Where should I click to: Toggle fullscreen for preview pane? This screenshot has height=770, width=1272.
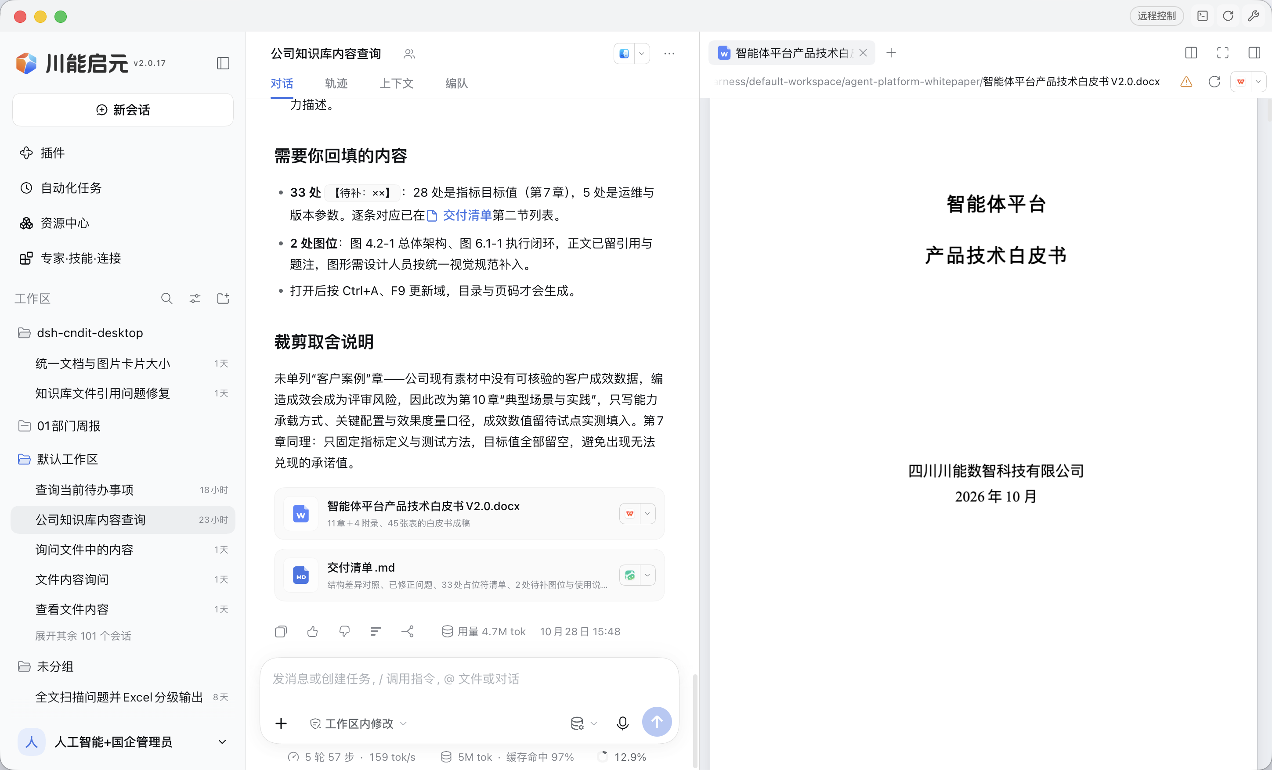click(1222, 53)
